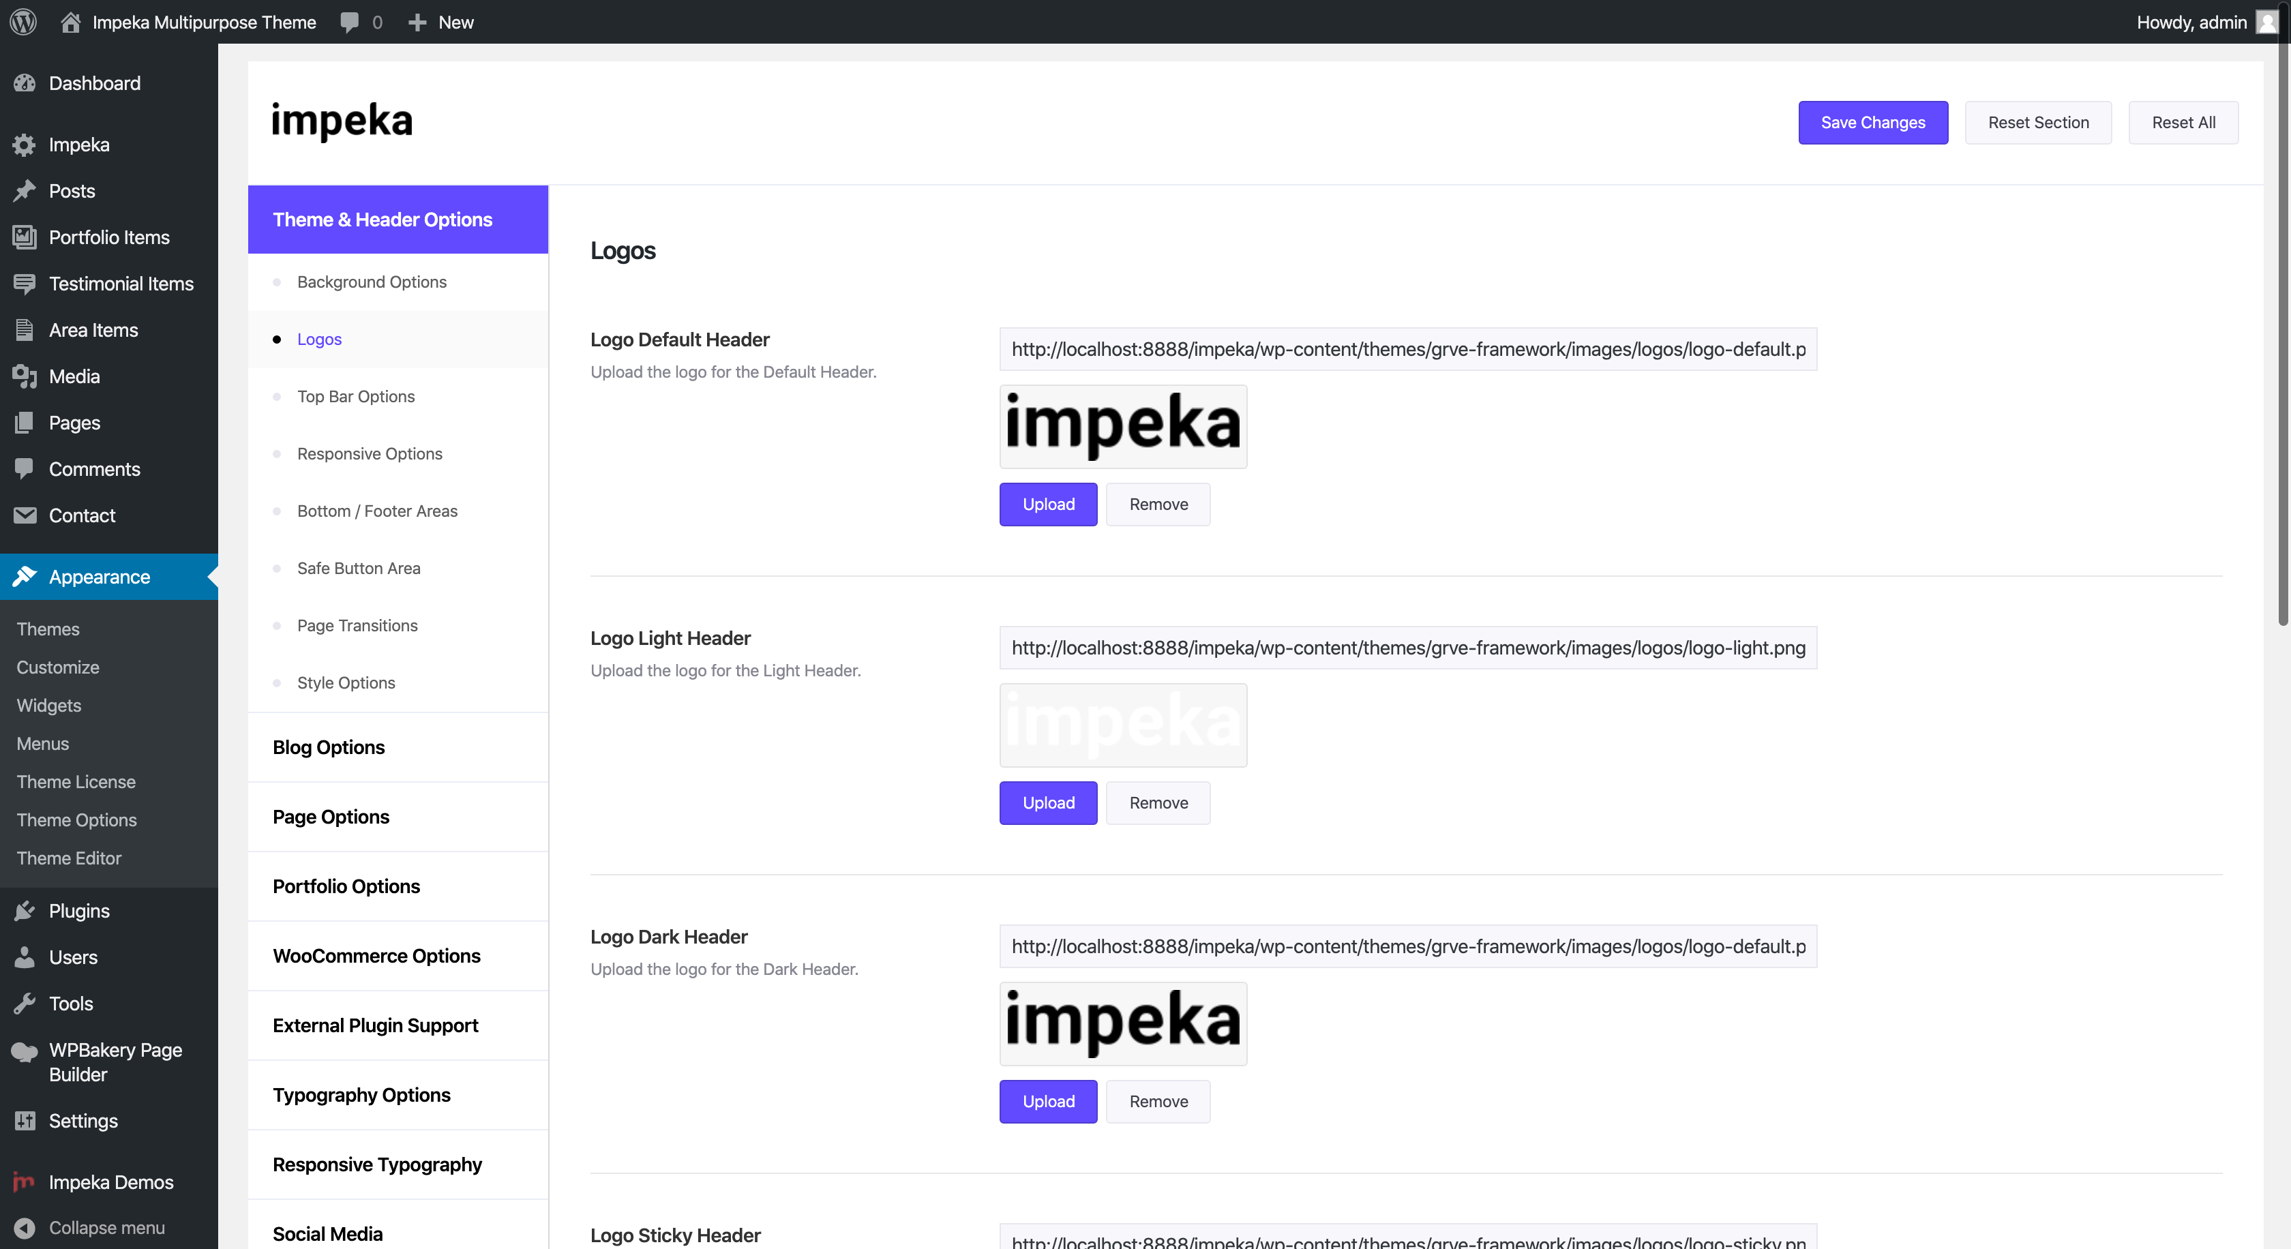The height and width of the screenshot is (1249, 2291).
Task: Select Style Options in the submenu
Action: [x=346, y=682]
